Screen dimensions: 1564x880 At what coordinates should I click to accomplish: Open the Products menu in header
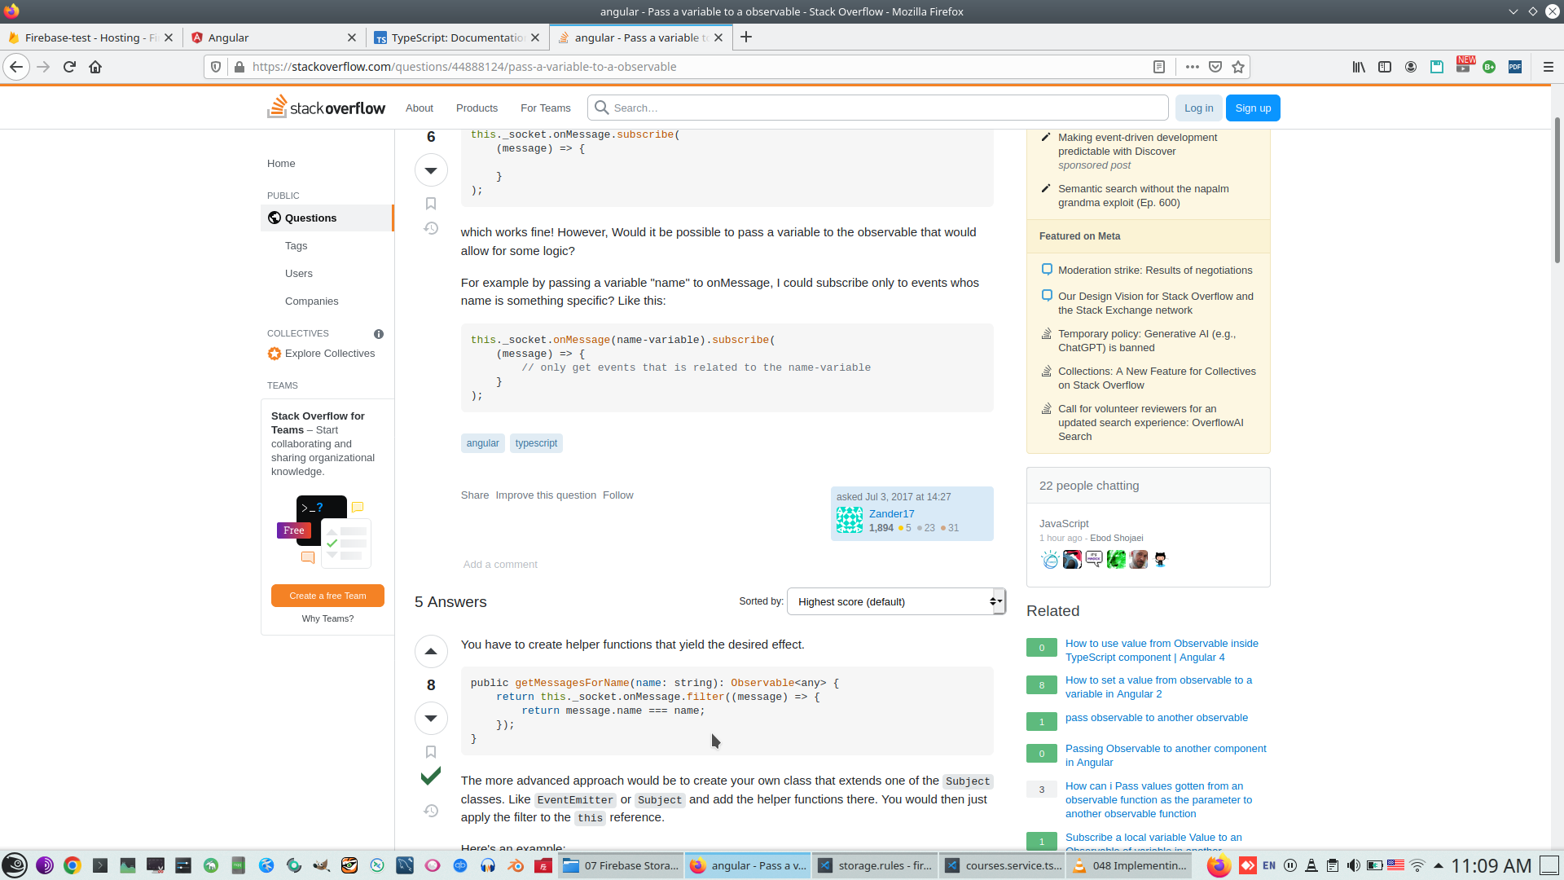[477, 108]
